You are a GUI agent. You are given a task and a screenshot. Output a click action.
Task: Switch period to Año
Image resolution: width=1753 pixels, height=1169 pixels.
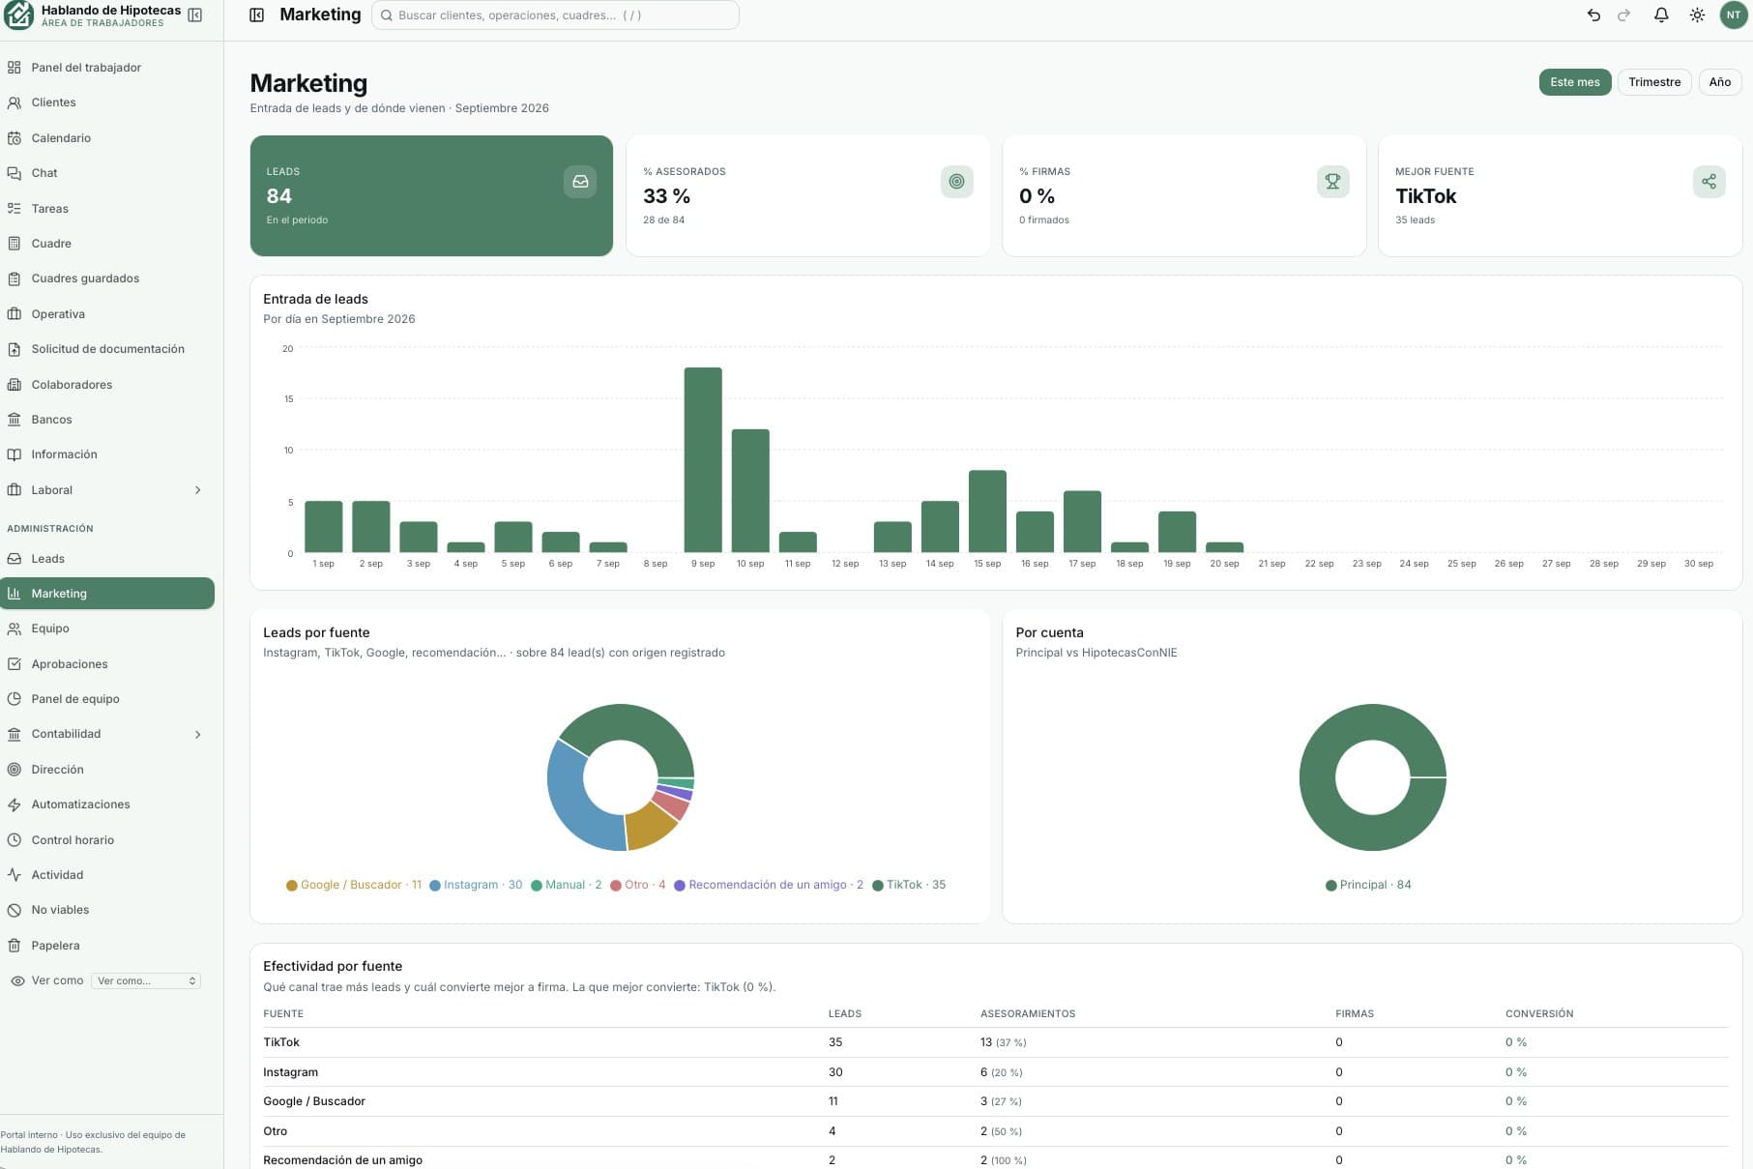coord(1720,82)
